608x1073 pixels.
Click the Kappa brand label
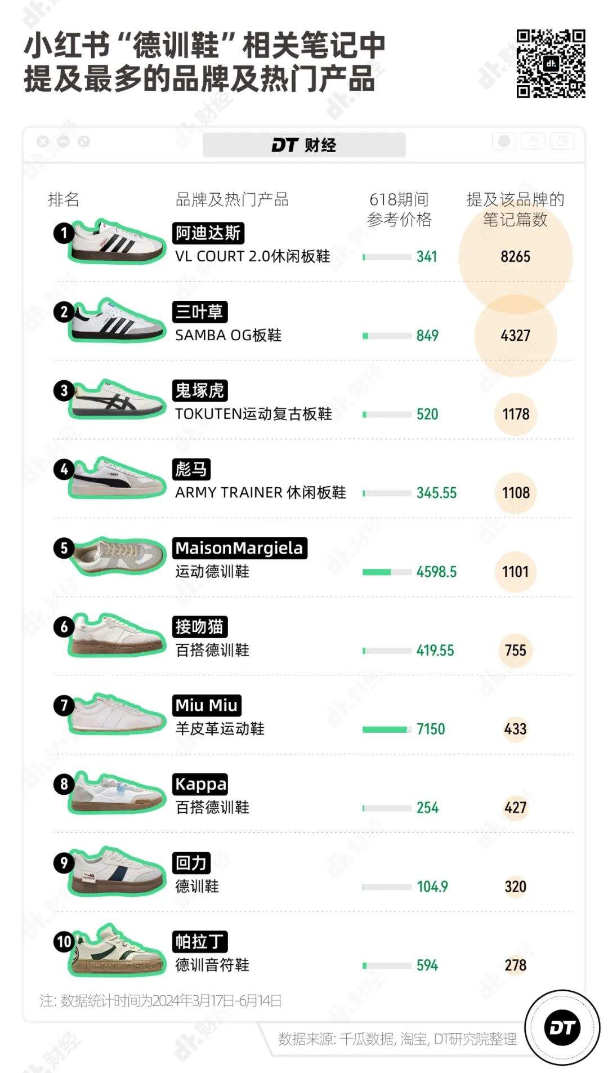[x=201, y=784]
